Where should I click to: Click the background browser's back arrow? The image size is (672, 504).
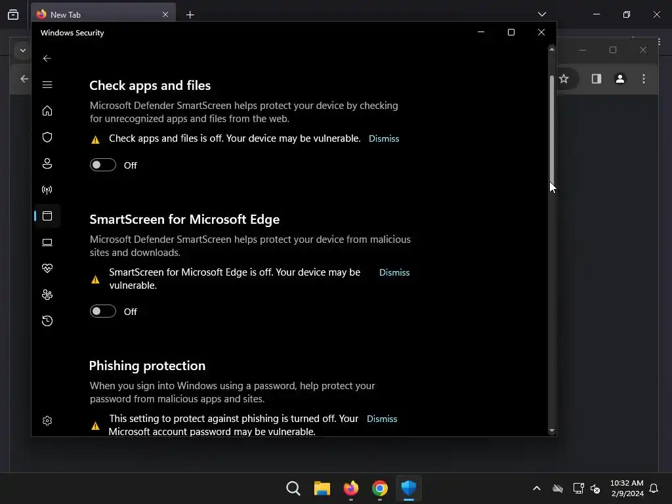(24, 79)
